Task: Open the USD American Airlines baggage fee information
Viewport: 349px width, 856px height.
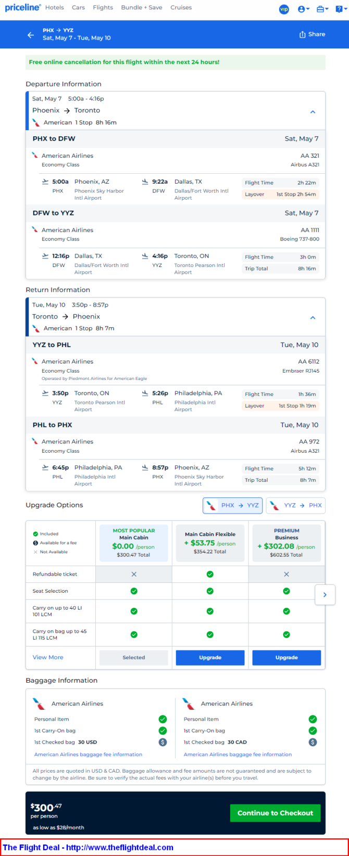Action: point(88,754)
